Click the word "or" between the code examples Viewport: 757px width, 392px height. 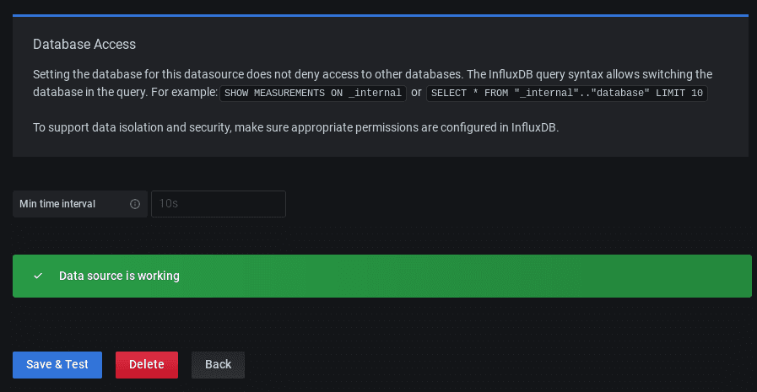(x=416, y=92)
